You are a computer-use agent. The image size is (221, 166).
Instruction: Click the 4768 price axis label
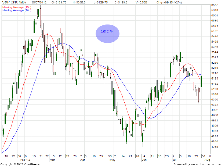pos(215,147)
